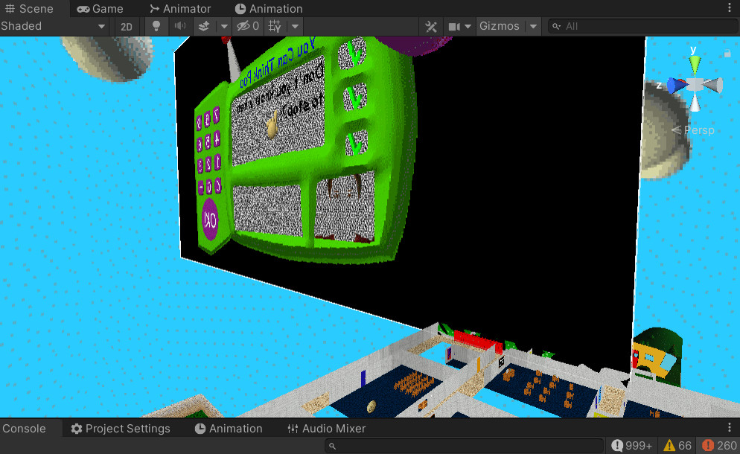Toggle console info messages 999+ filter

coord(631,446)
